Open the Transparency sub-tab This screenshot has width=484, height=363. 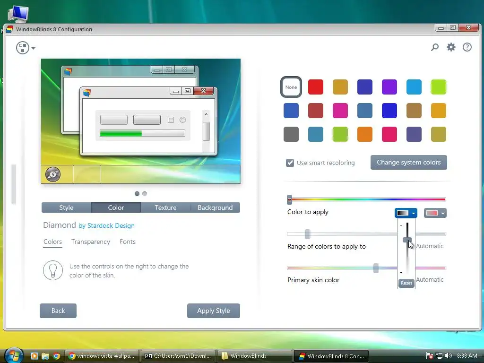pos(91,242)
